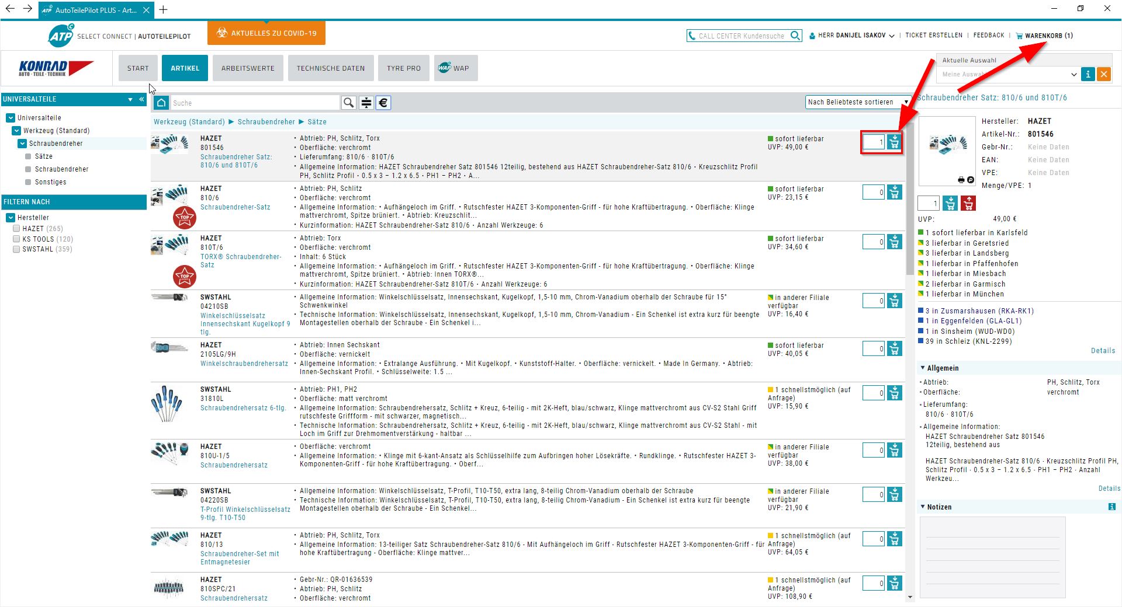1122x607 pixels.
Task: Open a new browser tab with plus
Action: [x=163, y=9]
